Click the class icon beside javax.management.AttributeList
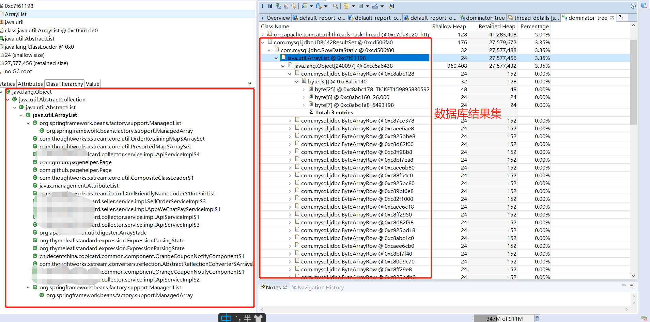The image size is (650, 322). (35, 186)
